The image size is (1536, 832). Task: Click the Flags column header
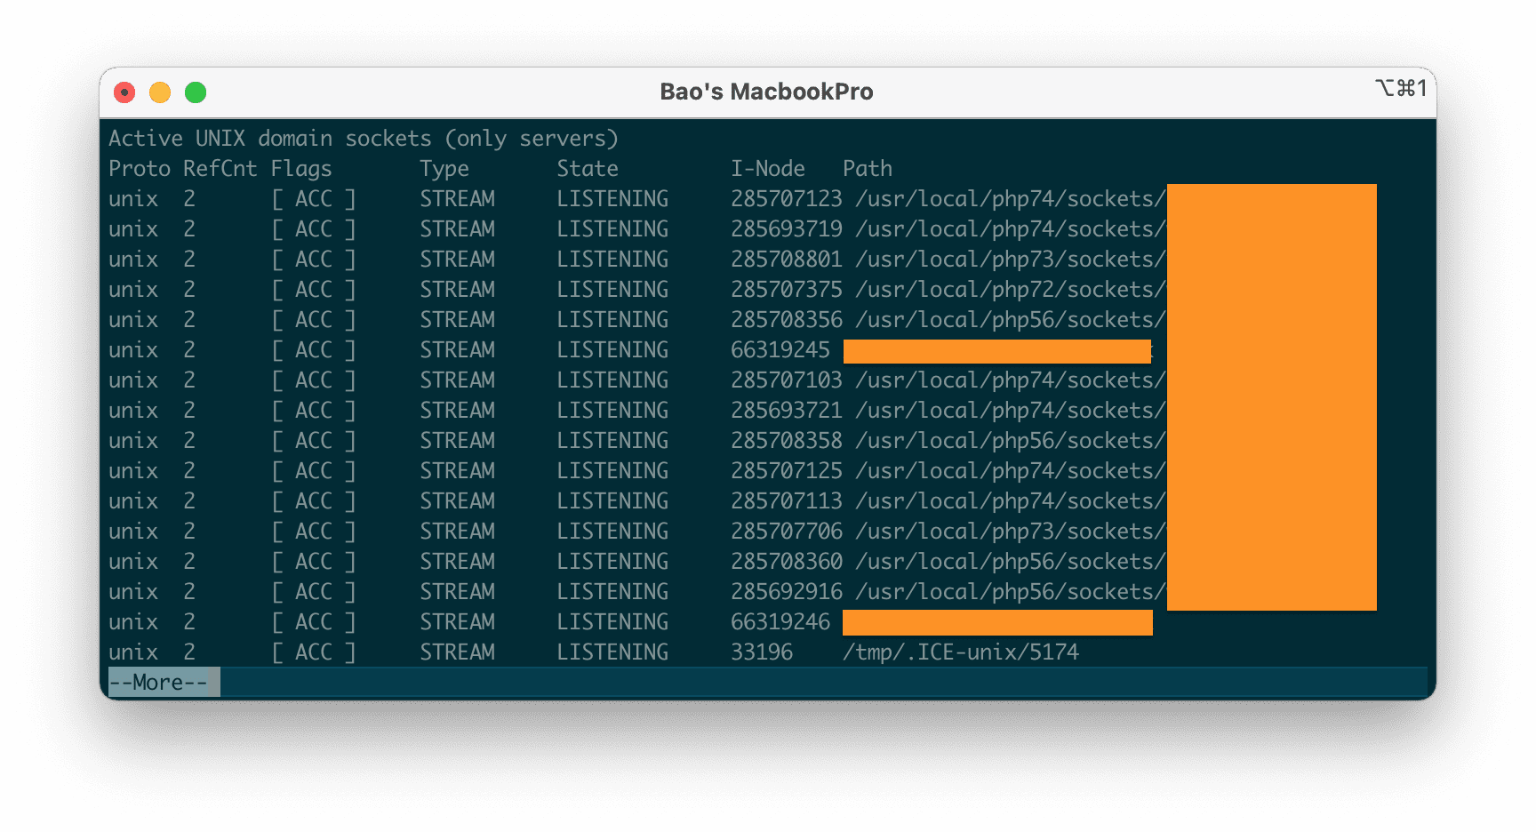point(301,168)
